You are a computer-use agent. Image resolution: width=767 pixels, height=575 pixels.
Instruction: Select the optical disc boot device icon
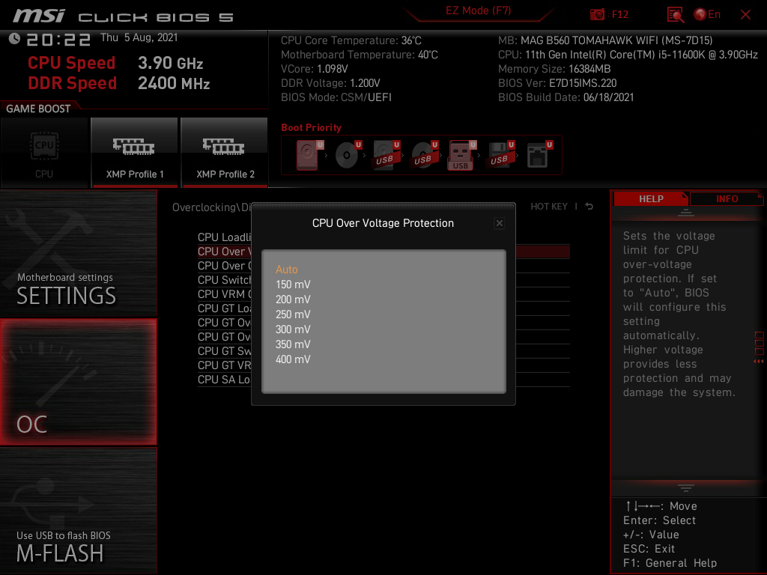[x=348, y=155]
